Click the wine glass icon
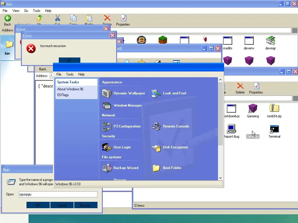The width and height of the screenshot is (298, 223). [x=205, y=39]
